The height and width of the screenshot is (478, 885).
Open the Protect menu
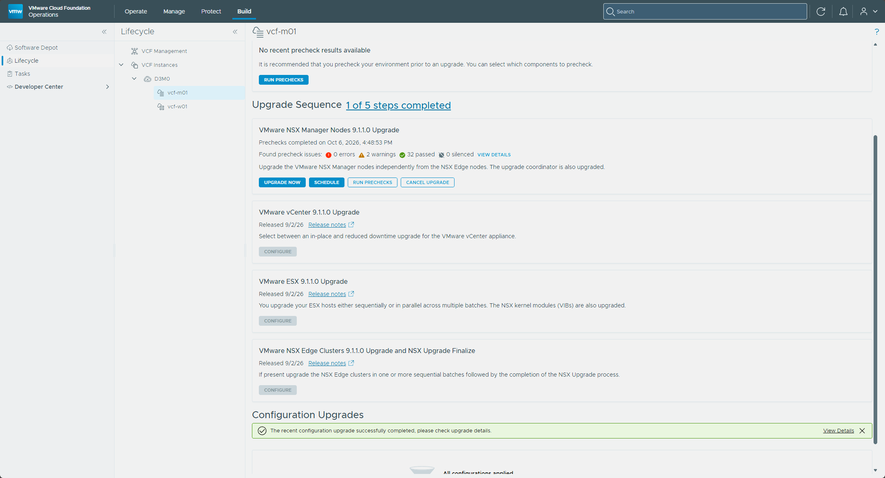[211, 11]
